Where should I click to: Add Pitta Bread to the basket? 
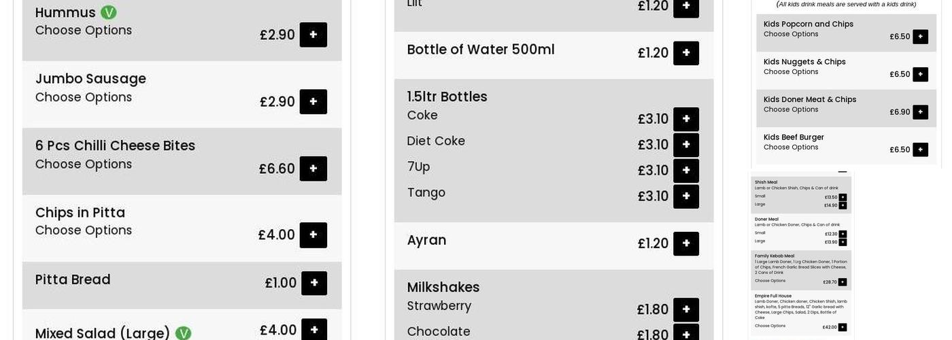[x=313, y=283]
